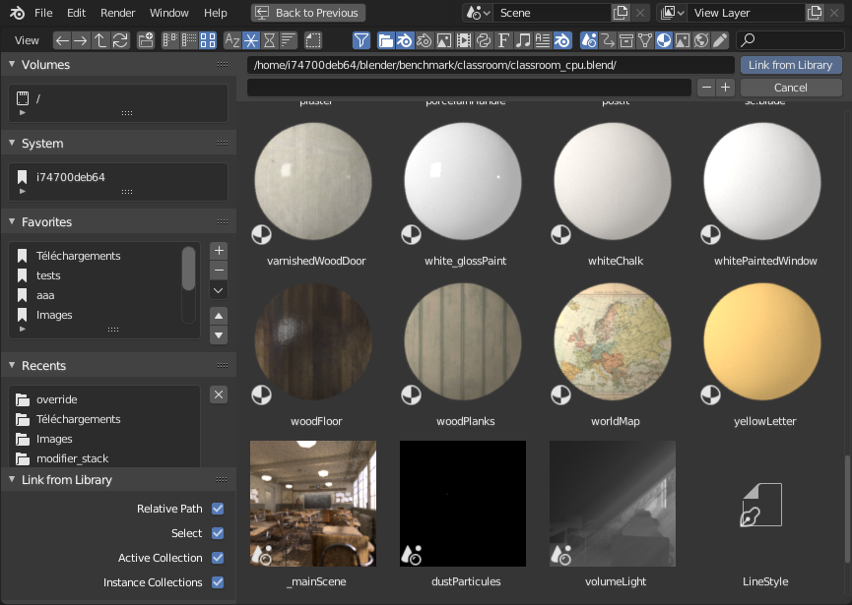
Task: Toggle the Instance Collections checkbox
Action: (218, 582)
